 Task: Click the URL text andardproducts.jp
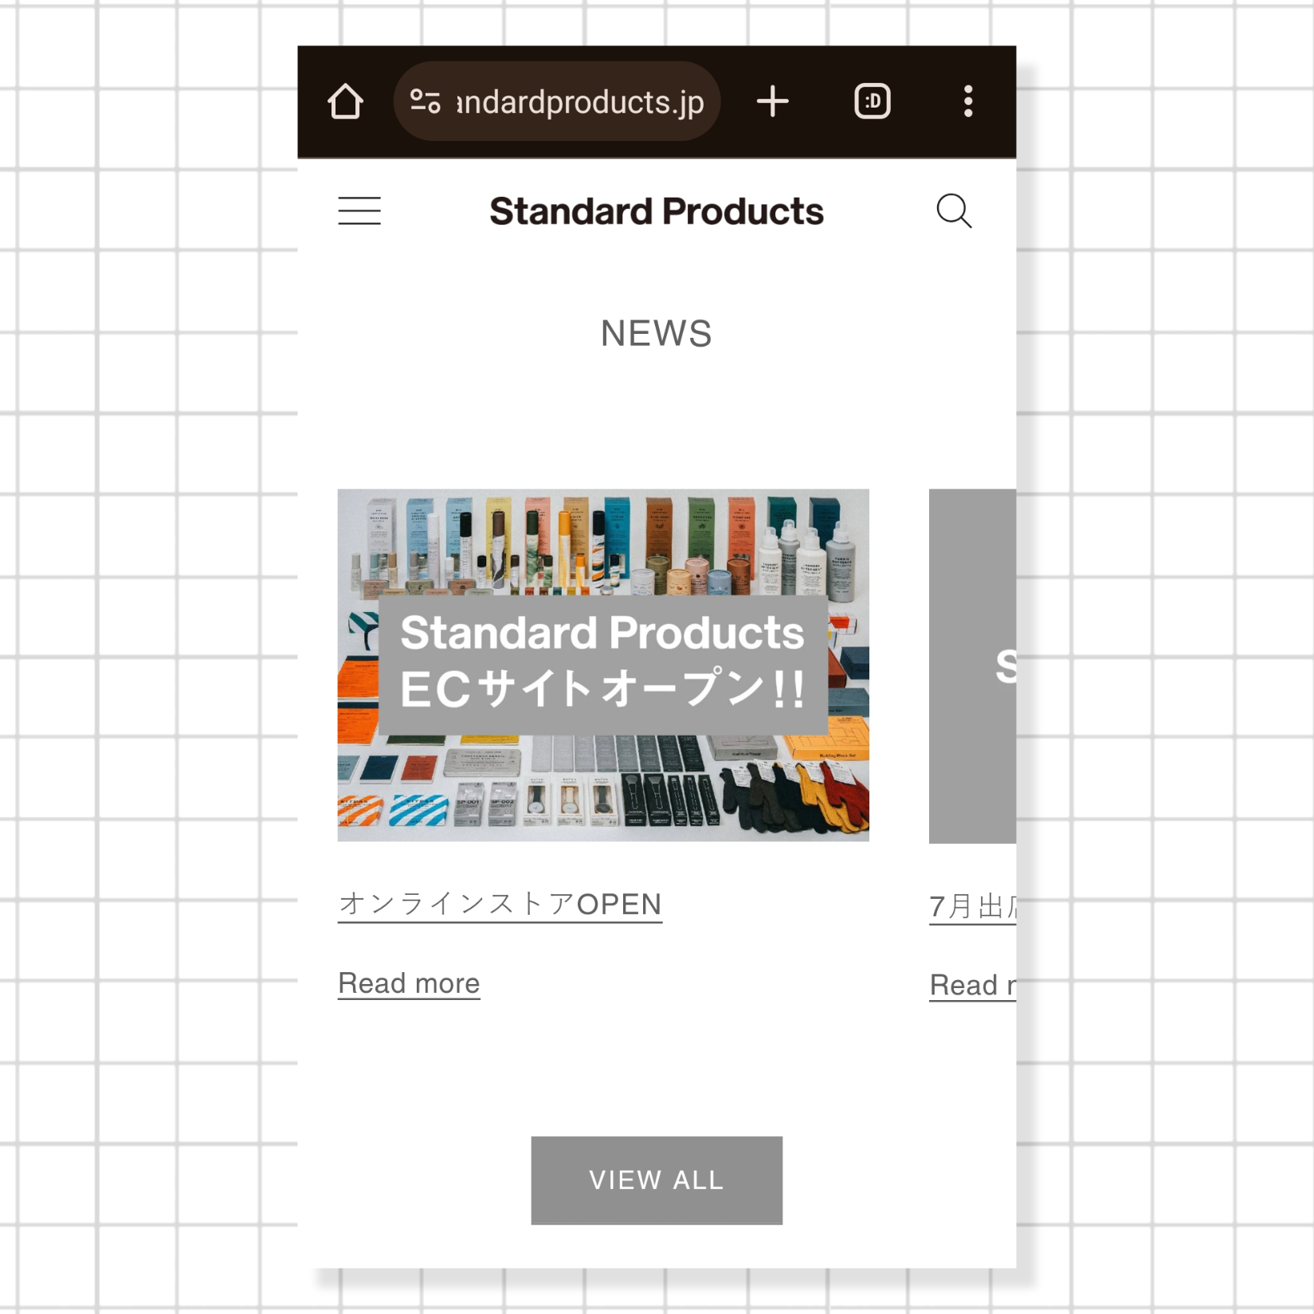(x=581, y=102)
